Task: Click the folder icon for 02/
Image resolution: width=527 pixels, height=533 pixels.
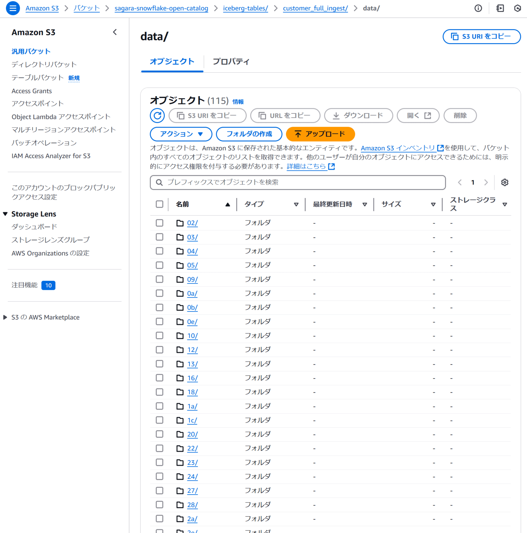Action: click(x=180, y=223)
